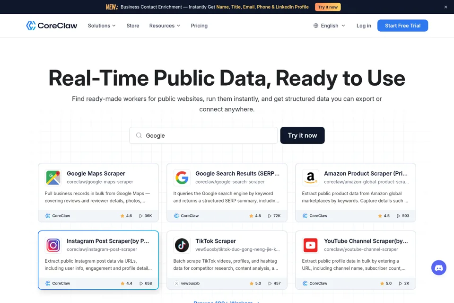This screenshot has width=454, height=303.
Task: Click CoreClaw author on Instagram card
Action: click(58, 283)
